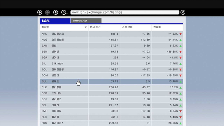
Task: Open the browser home page icon
Action: click(56, 12)
